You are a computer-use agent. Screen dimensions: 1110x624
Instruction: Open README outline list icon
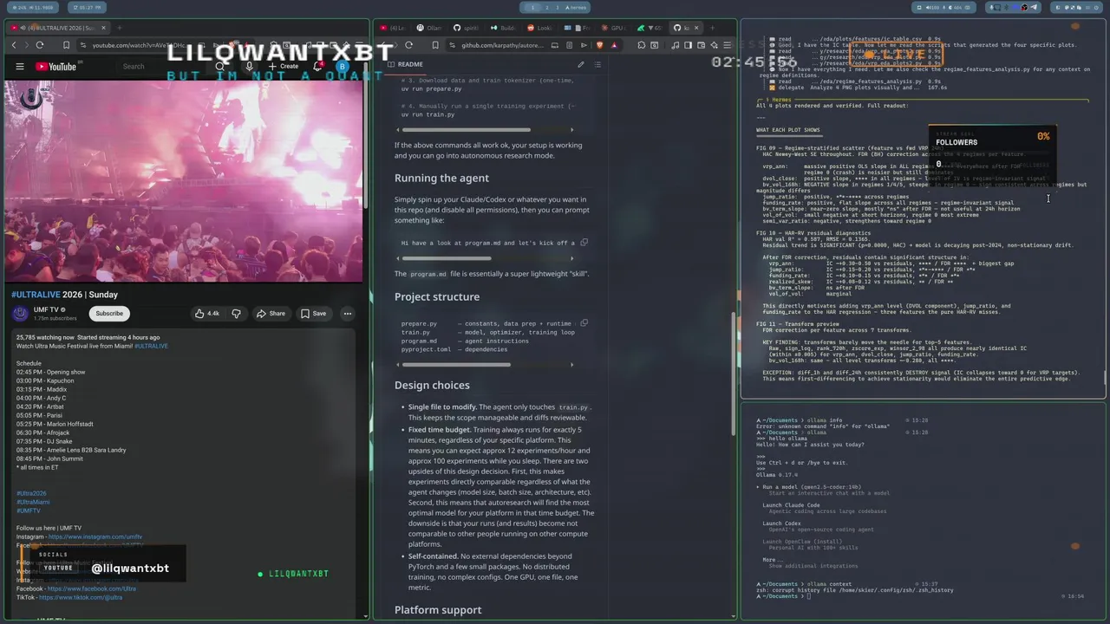click(597, 64)
